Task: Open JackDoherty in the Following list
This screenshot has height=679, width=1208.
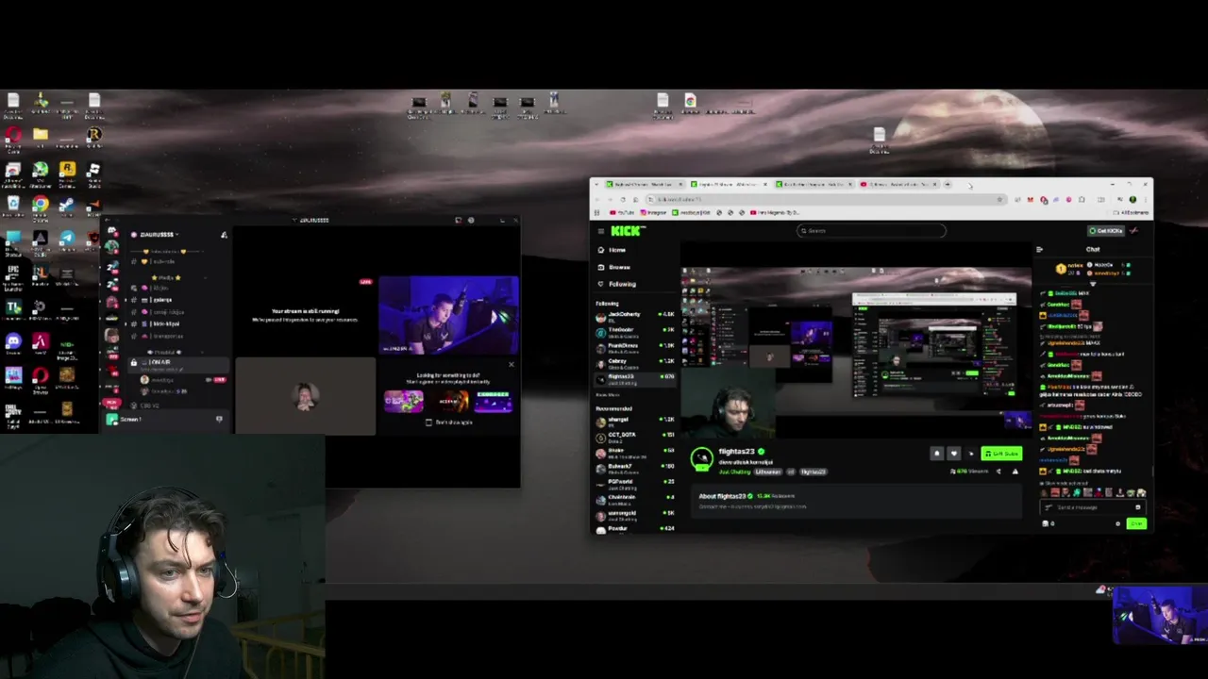Action: [x=634, y=317]
